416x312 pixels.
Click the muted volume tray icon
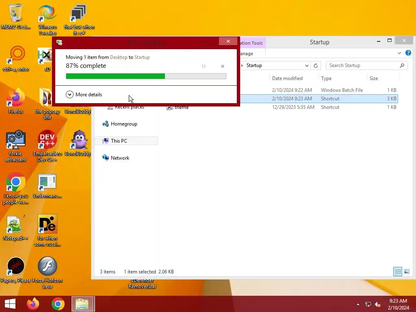tap(378, 304)
